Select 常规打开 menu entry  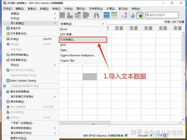31,28
